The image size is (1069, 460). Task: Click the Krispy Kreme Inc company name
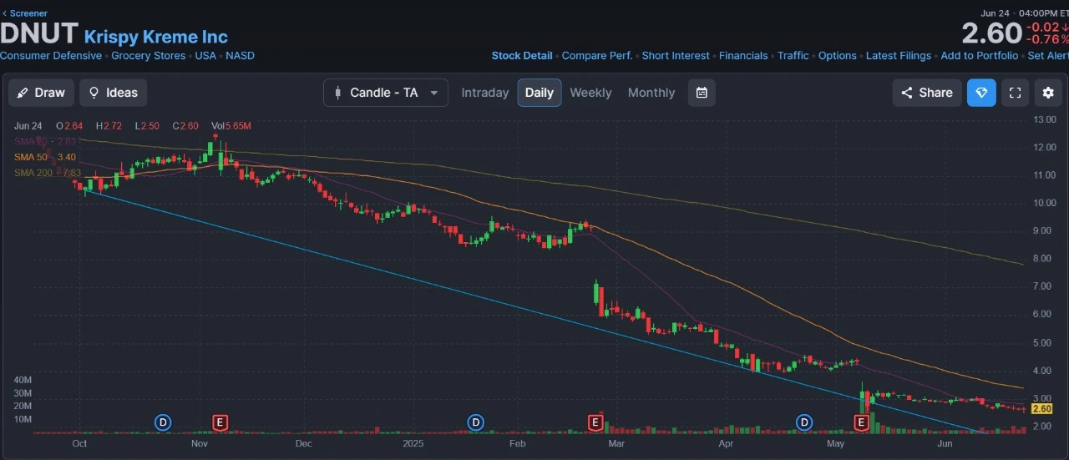pos(156,37)
